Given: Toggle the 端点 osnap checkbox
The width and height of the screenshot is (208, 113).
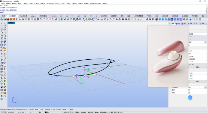Looking at the screenshot, I should pos(1,110).
